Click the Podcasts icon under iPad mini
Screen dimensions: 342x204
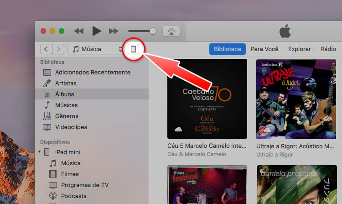coord(52,196)
